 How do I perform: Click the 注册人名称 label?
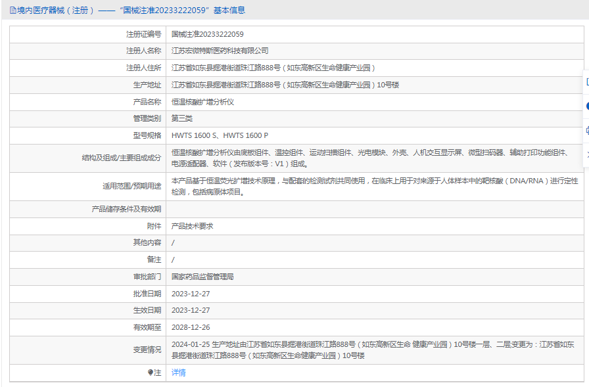[143, 51]
